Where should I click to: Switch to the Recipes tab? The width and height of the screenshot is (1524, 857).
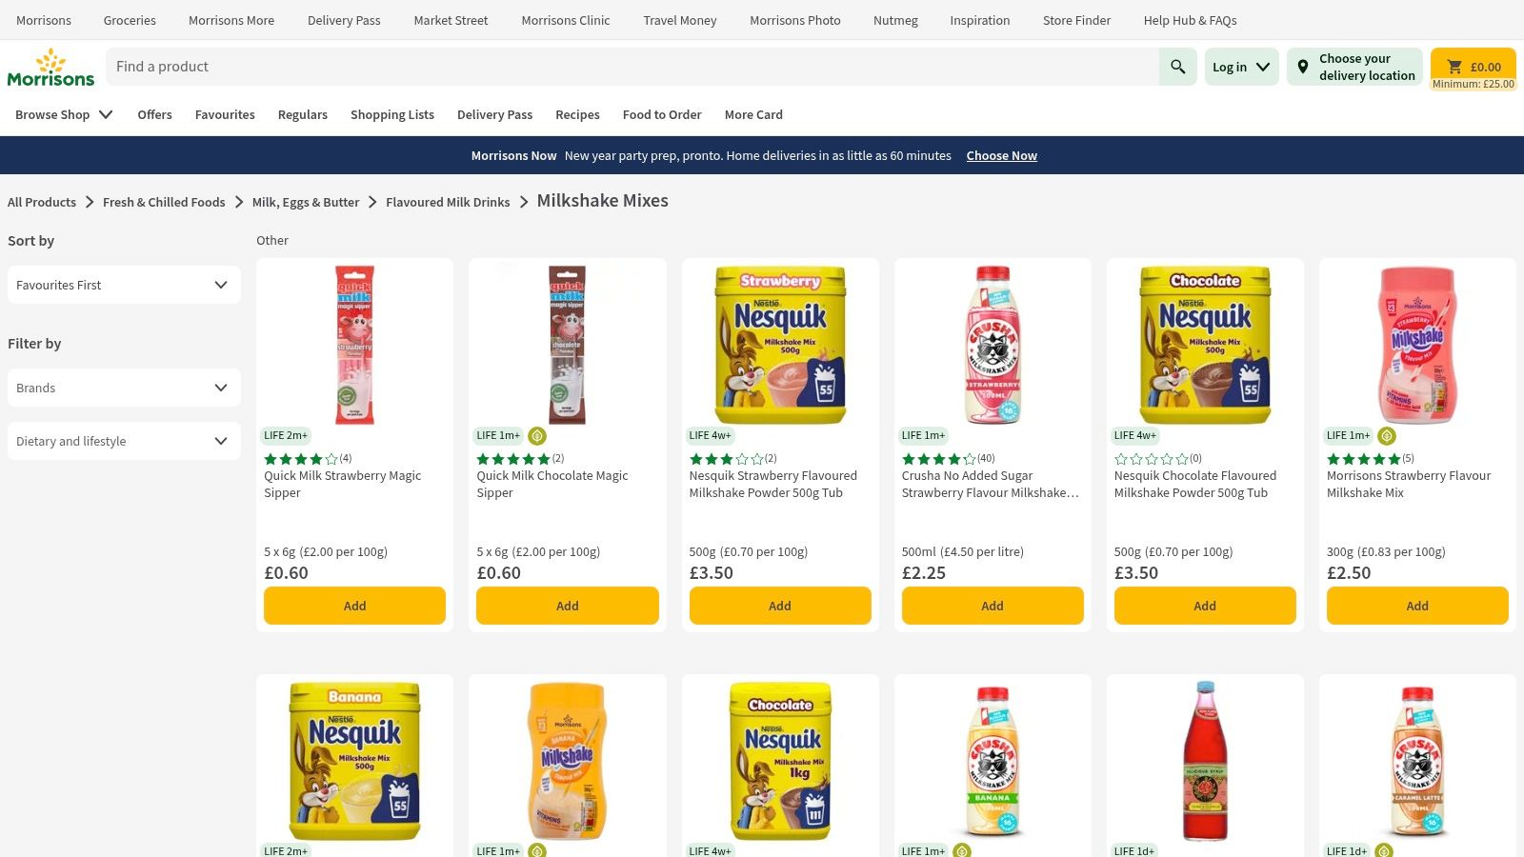(x=577, y=114)
